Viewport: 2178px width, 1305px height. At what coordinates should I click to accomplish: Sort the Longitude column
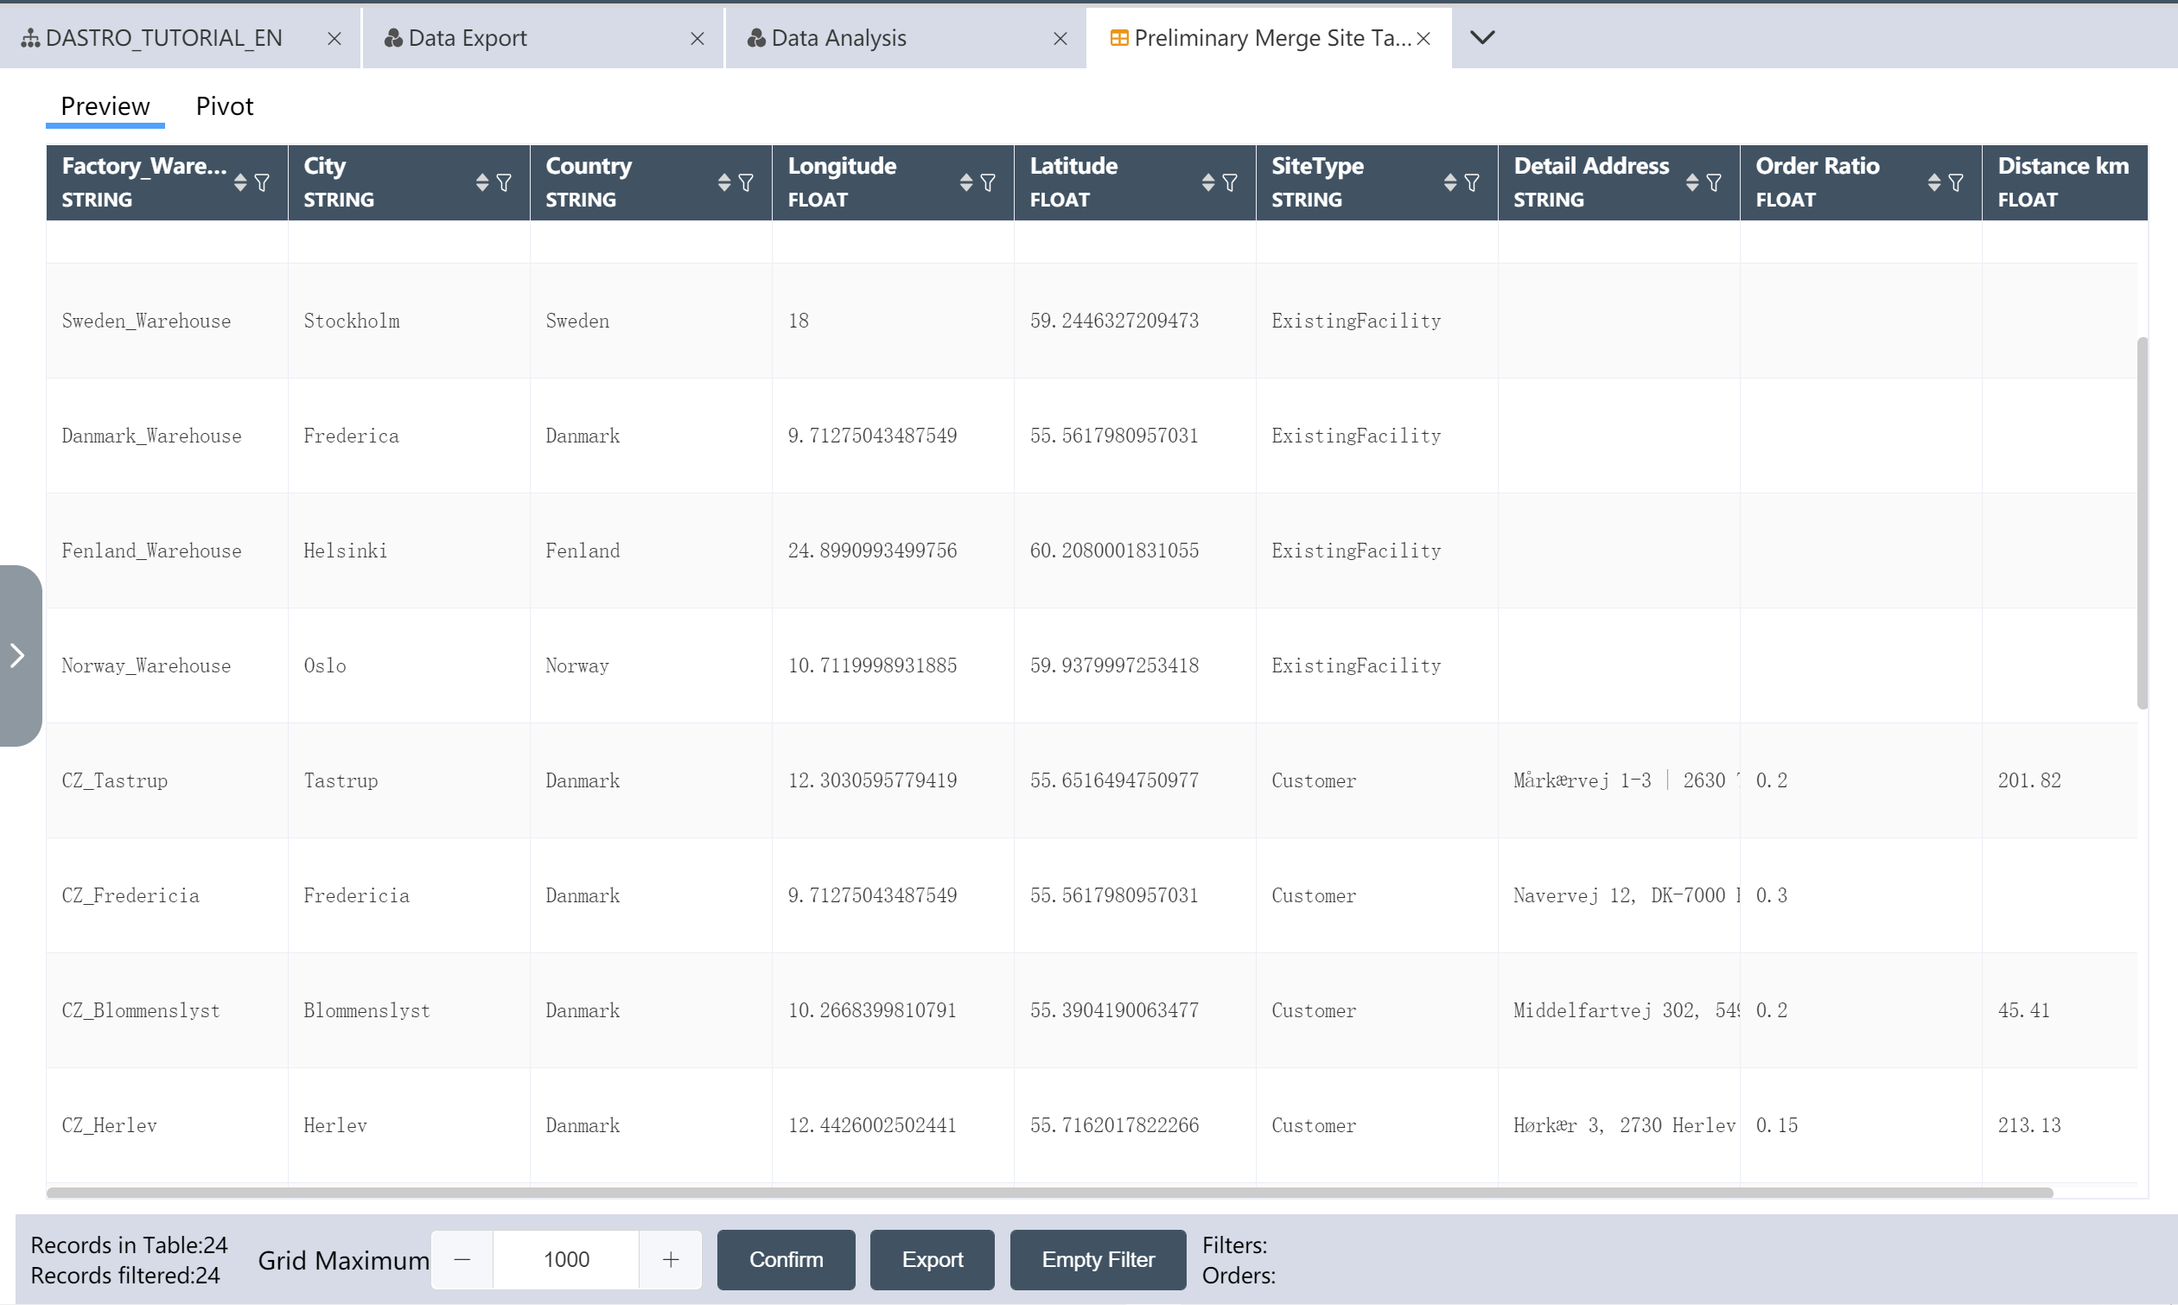click(x=966, y=182)
